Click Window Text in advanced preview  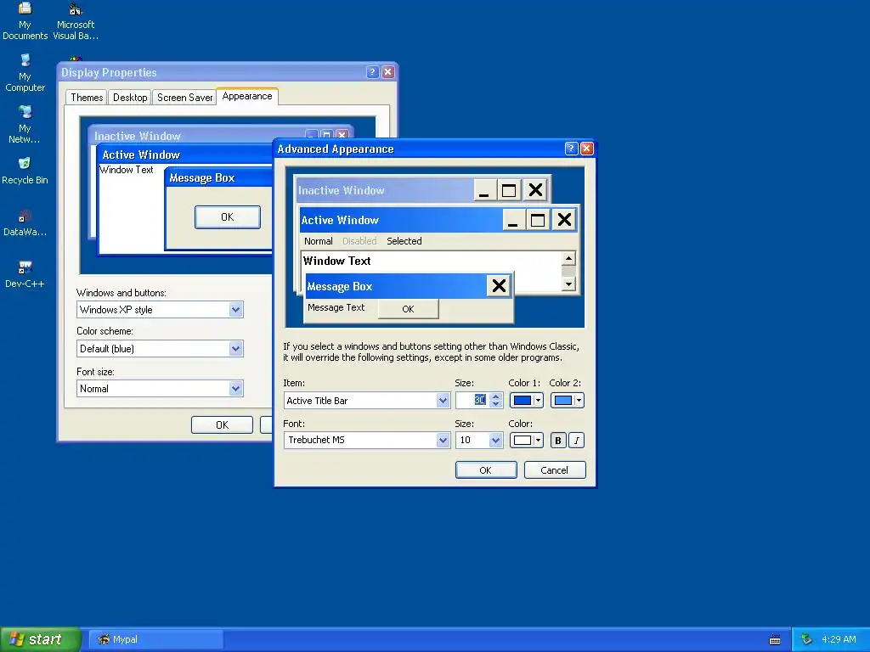tap(336, 261)
